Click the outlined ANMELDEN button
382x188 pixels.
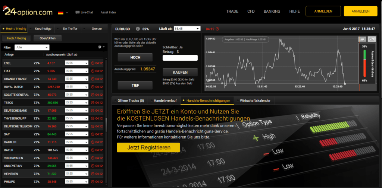(x=323, y=11)
